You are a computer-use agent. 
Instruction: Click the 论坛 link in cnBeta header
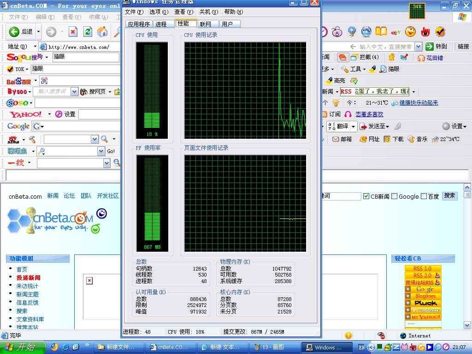click(69, 196)
